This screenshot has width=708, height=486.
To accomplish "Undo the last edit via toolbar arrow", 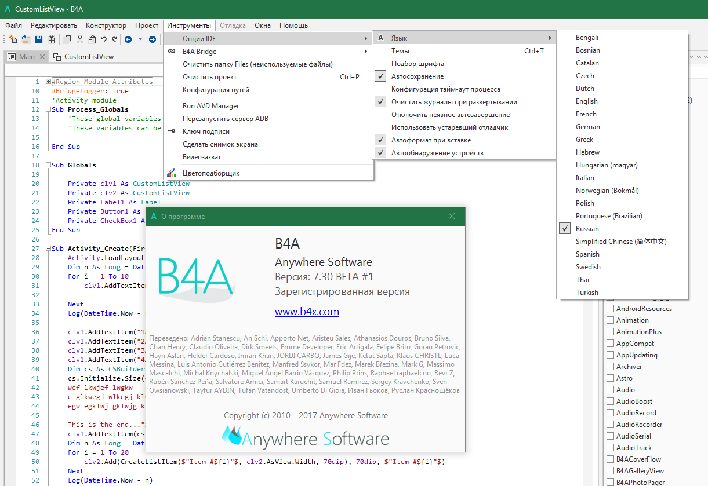I will click(104, 39).
